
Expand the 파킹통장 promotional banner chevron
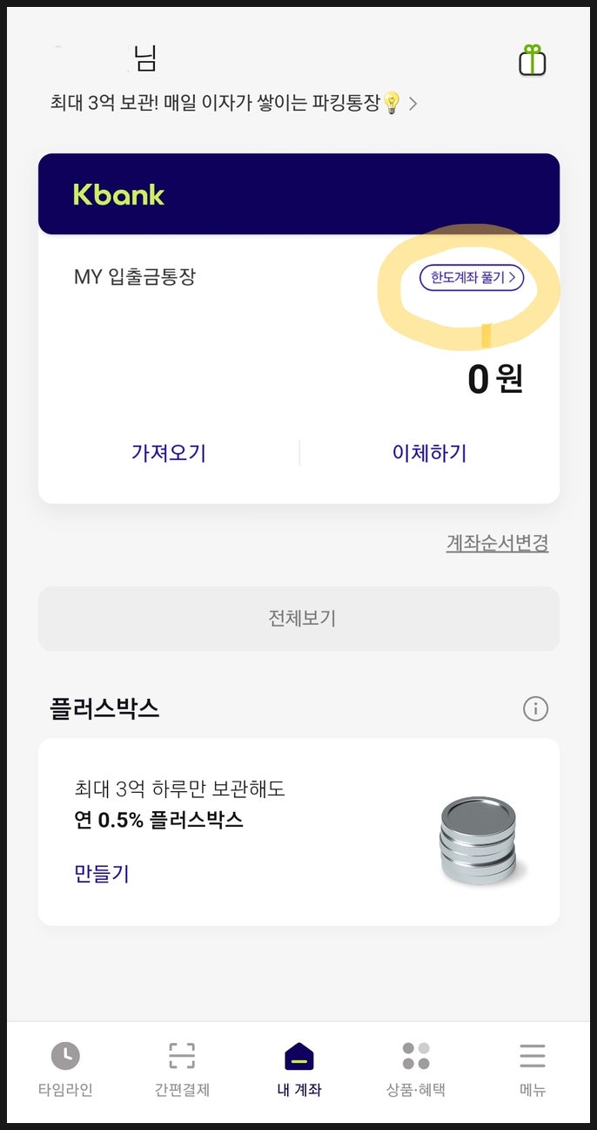[413, 103]
